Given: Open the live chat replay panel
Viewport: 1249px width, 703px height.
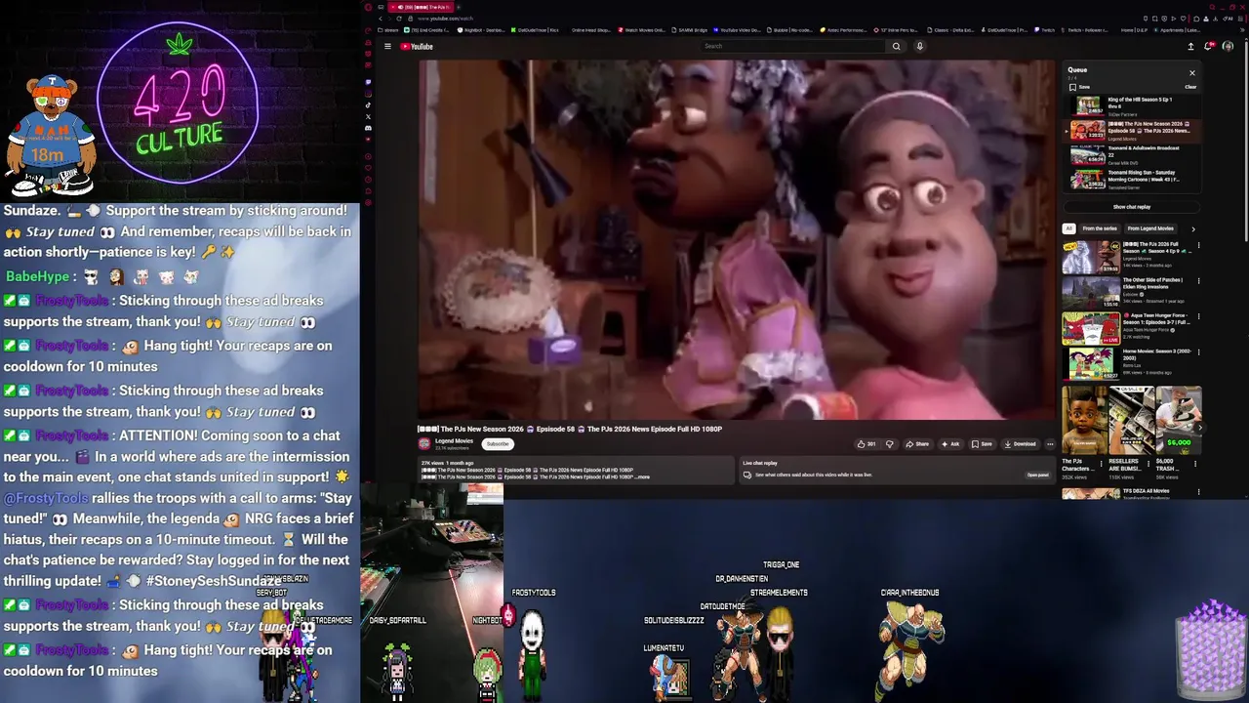Looking at the screenshot, I should 1037,475.
